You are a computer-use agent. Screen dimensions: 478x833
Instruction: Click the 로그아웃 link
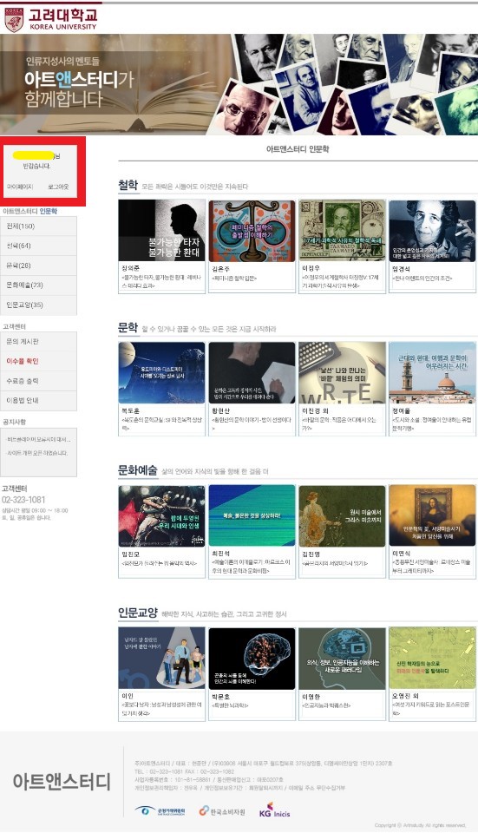tap(58, 187)
